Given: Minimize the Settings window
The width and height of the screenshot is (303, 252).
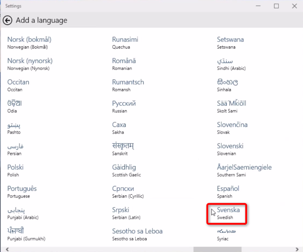Looking at the screenshot, I should coord(258,6).
